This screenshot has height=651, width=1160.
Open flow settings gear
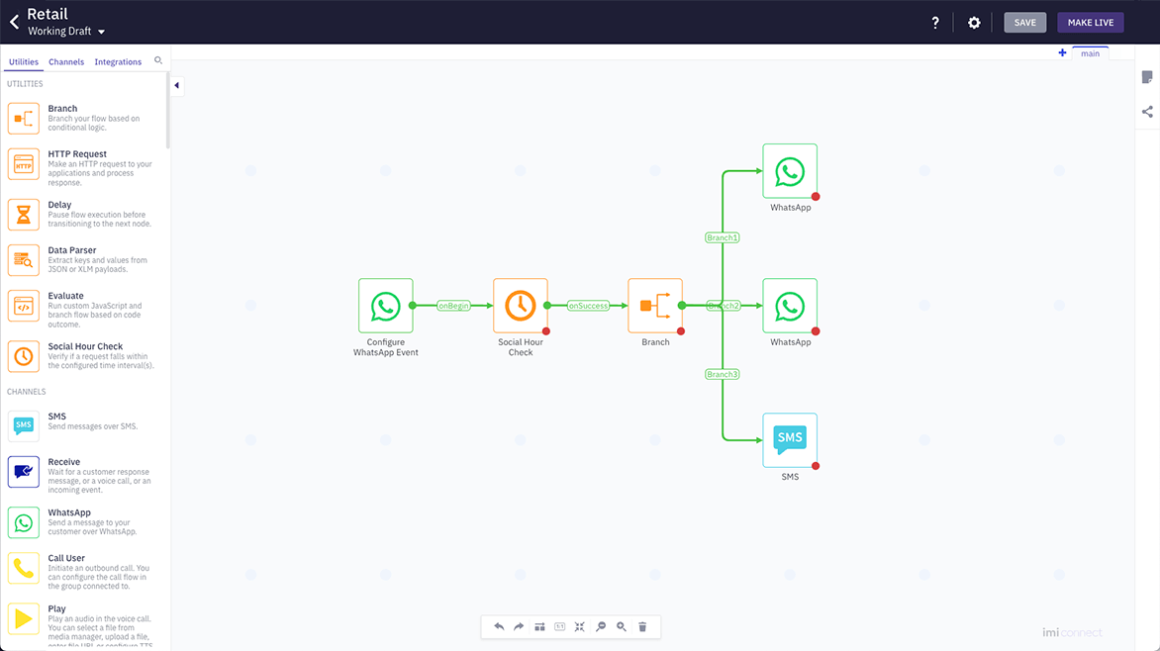974,23
